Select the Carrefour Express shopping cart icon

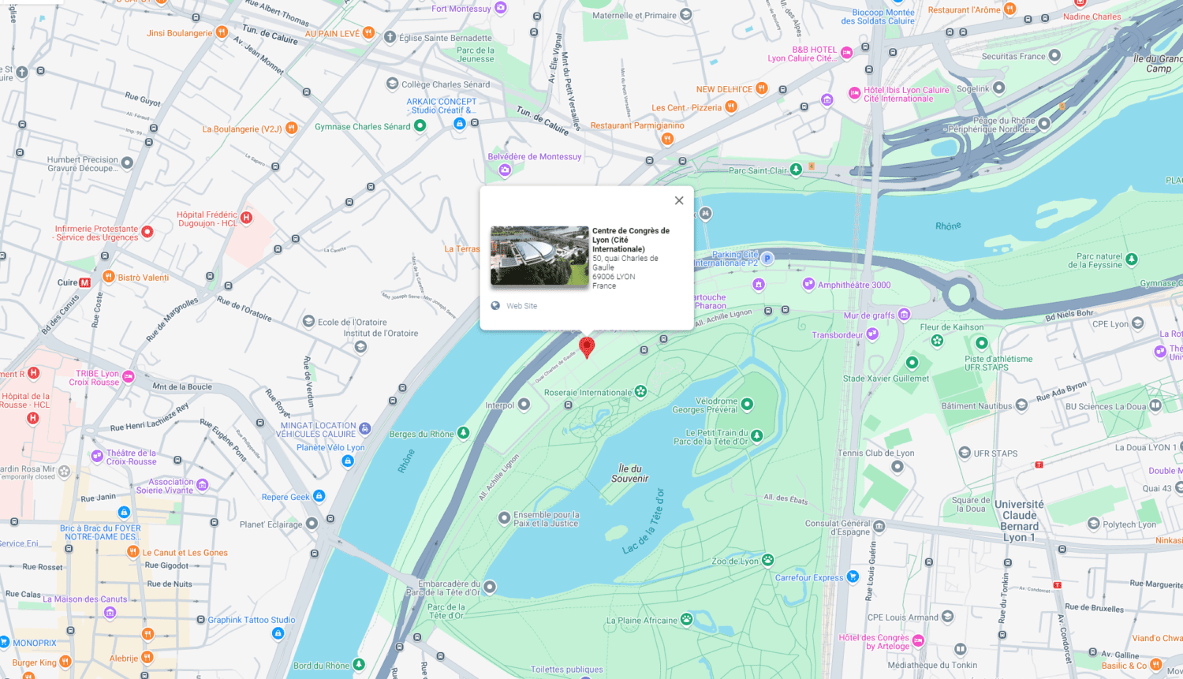click(853, 576)
